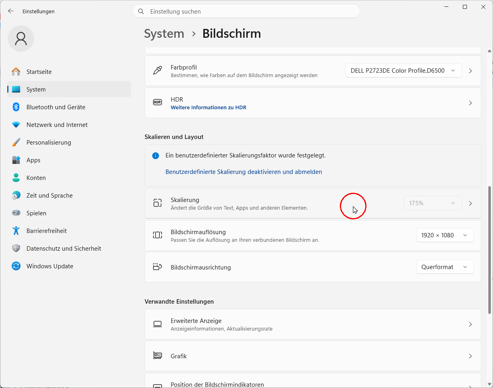
Task: Expand the HDR row chevron
Action: 470,103
